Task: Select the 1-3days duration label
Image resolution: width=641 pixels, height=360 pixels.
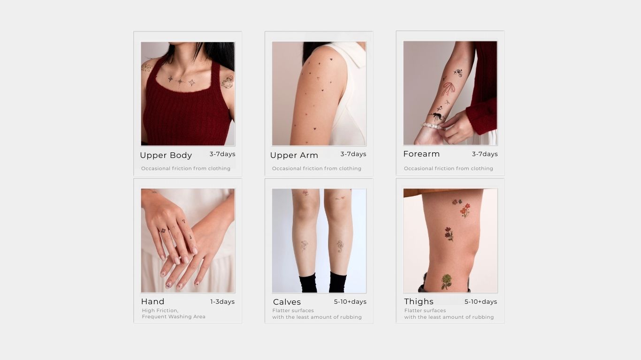Action: pos(222,301)
